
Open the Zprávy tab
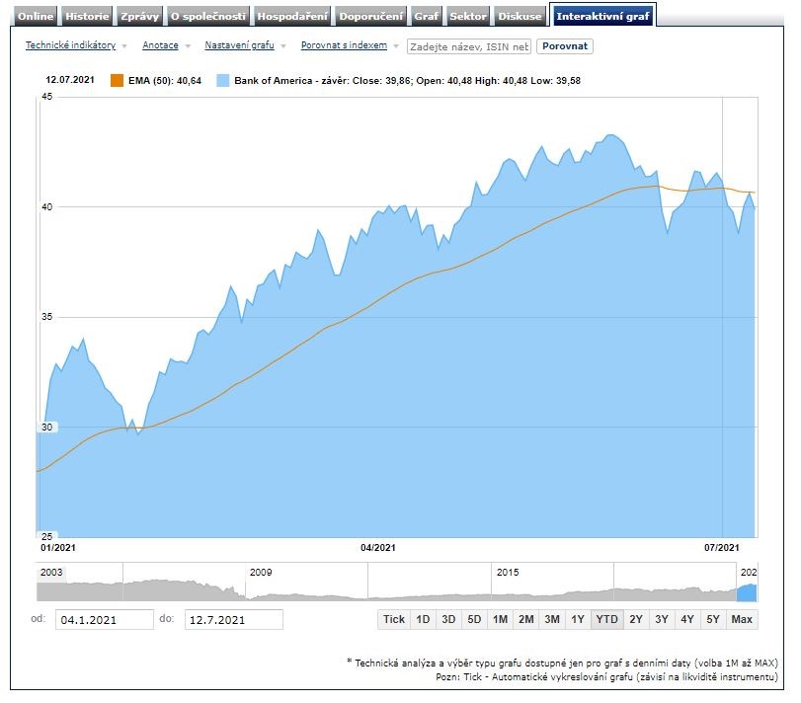pos(138,16)
